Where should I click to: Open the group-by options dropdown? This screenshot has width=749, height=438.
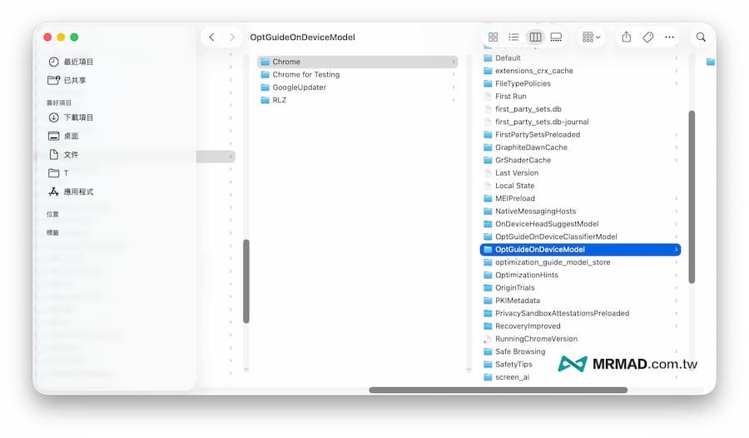click(x=592, y=37)
